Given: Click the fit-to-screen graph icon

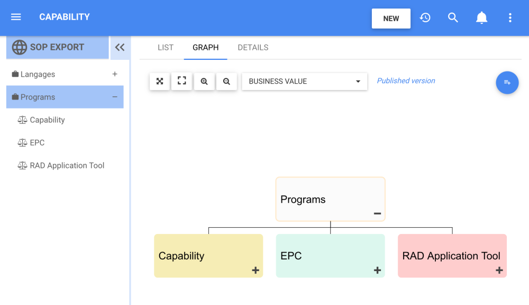Looking at the screenshot, I should tap(160, 81).
